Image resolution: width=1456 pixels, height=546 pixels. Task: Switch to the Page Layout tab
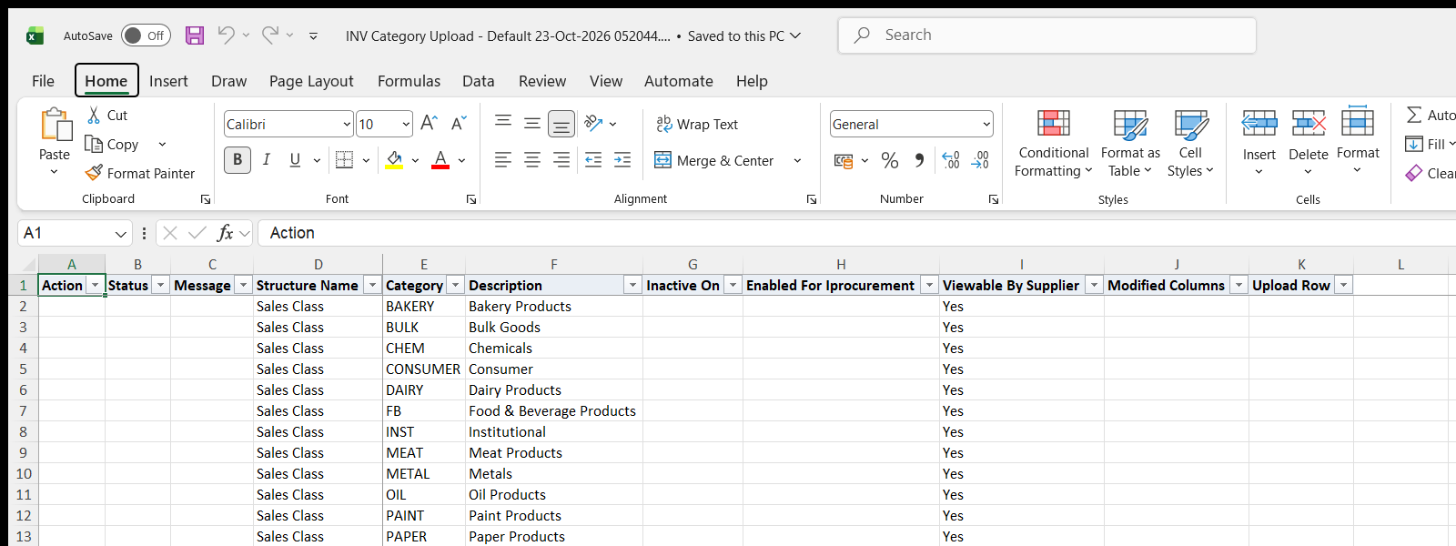pyautogui.click(x=311, y=81)
